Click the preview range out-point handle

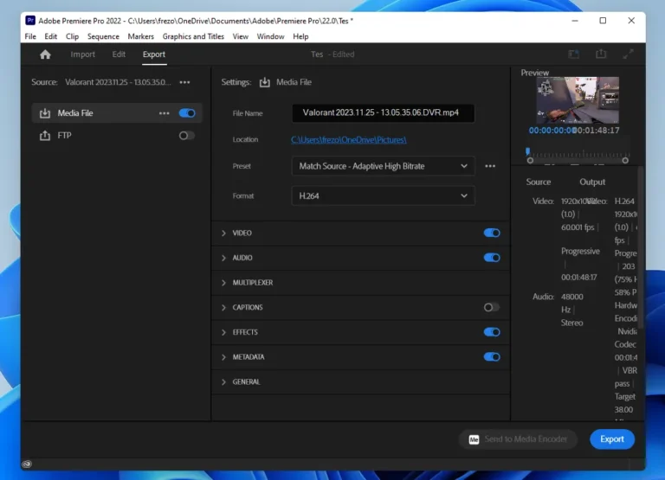click(625, 161)
